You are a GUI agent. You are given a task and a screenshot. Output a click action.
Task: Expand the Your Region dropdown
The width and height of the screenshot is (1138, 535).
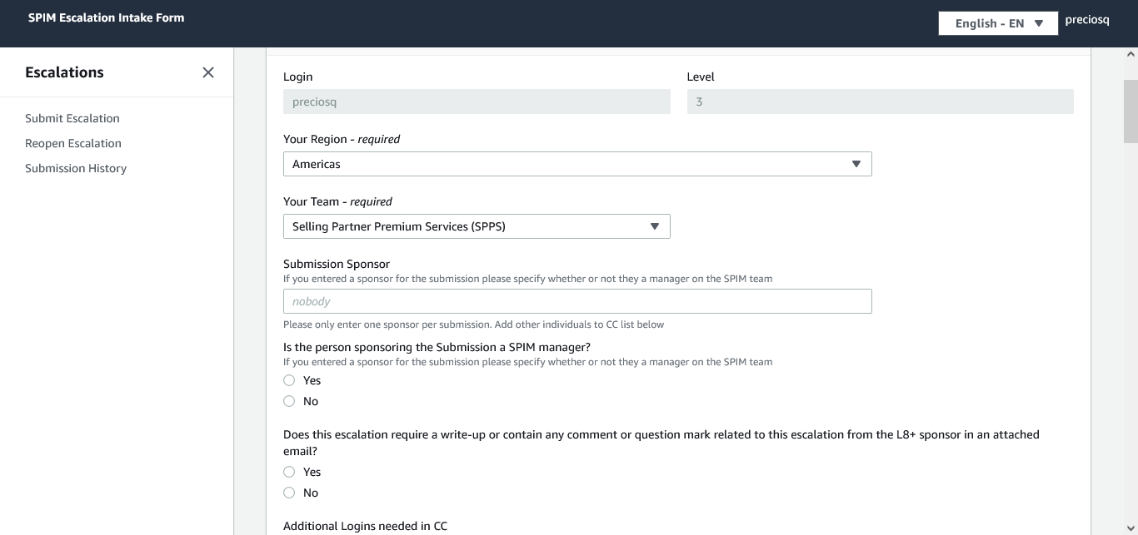pyautogui.click(x=576, y=164)
